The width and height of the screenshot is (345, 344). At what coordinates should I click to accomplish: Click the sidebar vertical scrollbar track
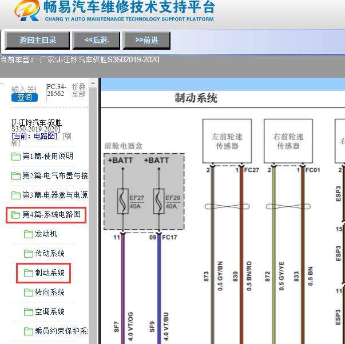click(x=93, y=215)
